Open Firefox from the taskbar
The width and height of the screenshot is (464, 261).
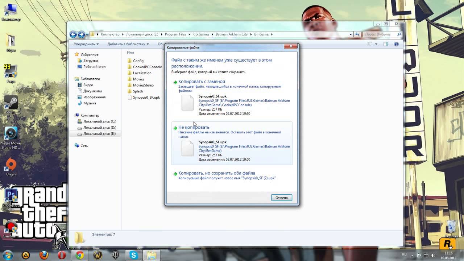click(44, 255)
